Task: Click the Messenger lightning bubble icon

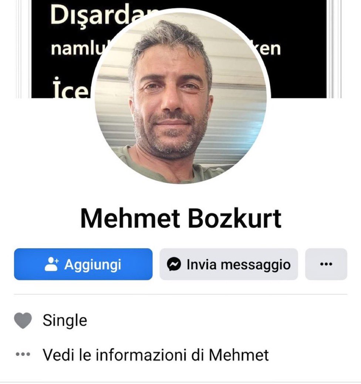Action: (x=174, y=264)
